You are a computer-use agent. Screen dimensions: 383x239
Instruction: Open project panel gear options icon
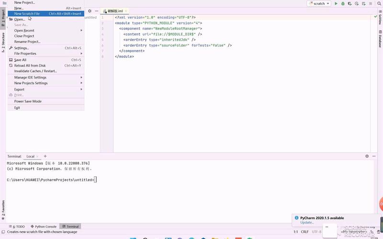click(x=90, y=11)
